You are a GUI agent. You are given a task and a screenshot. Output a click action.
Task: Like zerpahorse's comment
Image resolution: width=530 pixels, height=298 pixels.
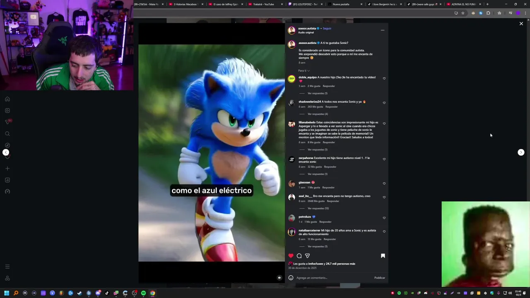click(x=384, y=159)
